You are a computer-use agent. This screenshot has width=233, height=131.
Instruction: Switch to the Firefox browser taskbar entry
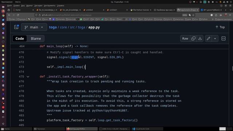pyautogui.click(x=82, y=129)
